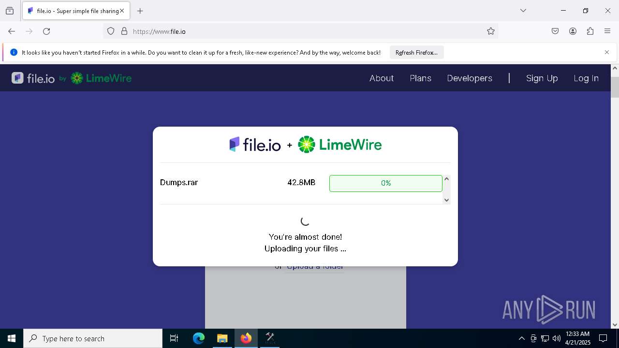Open the About page

(382, 78)
